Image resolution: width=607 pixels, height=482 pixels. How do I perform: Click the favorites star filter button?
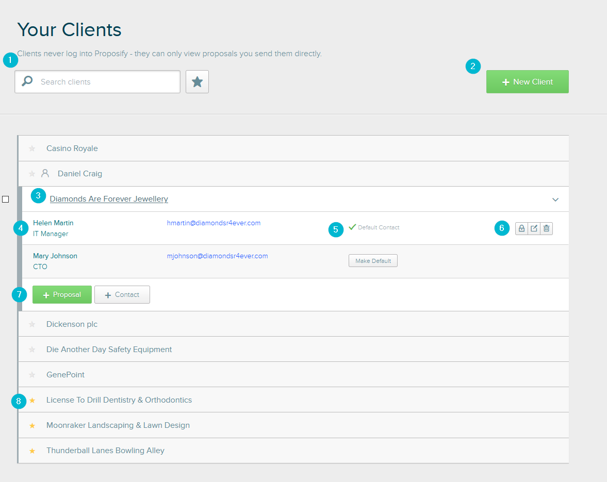[197, 81]
